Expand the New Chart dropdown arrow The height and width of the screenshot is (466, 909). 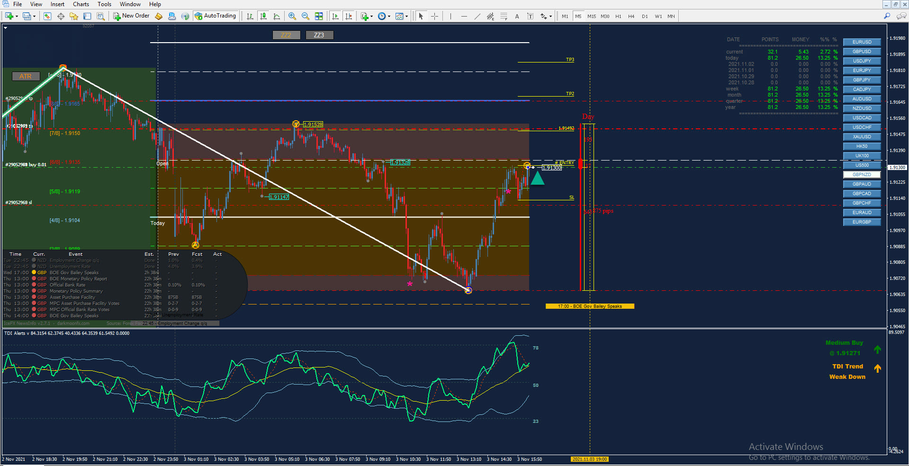click(17, 17)
